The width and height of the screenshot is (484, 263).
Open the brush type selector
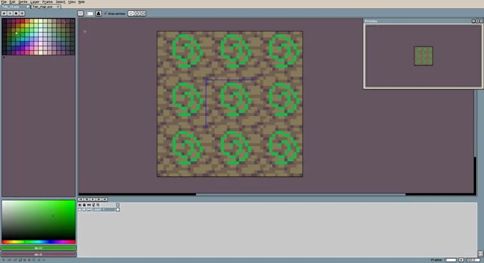tap(81, 14)
